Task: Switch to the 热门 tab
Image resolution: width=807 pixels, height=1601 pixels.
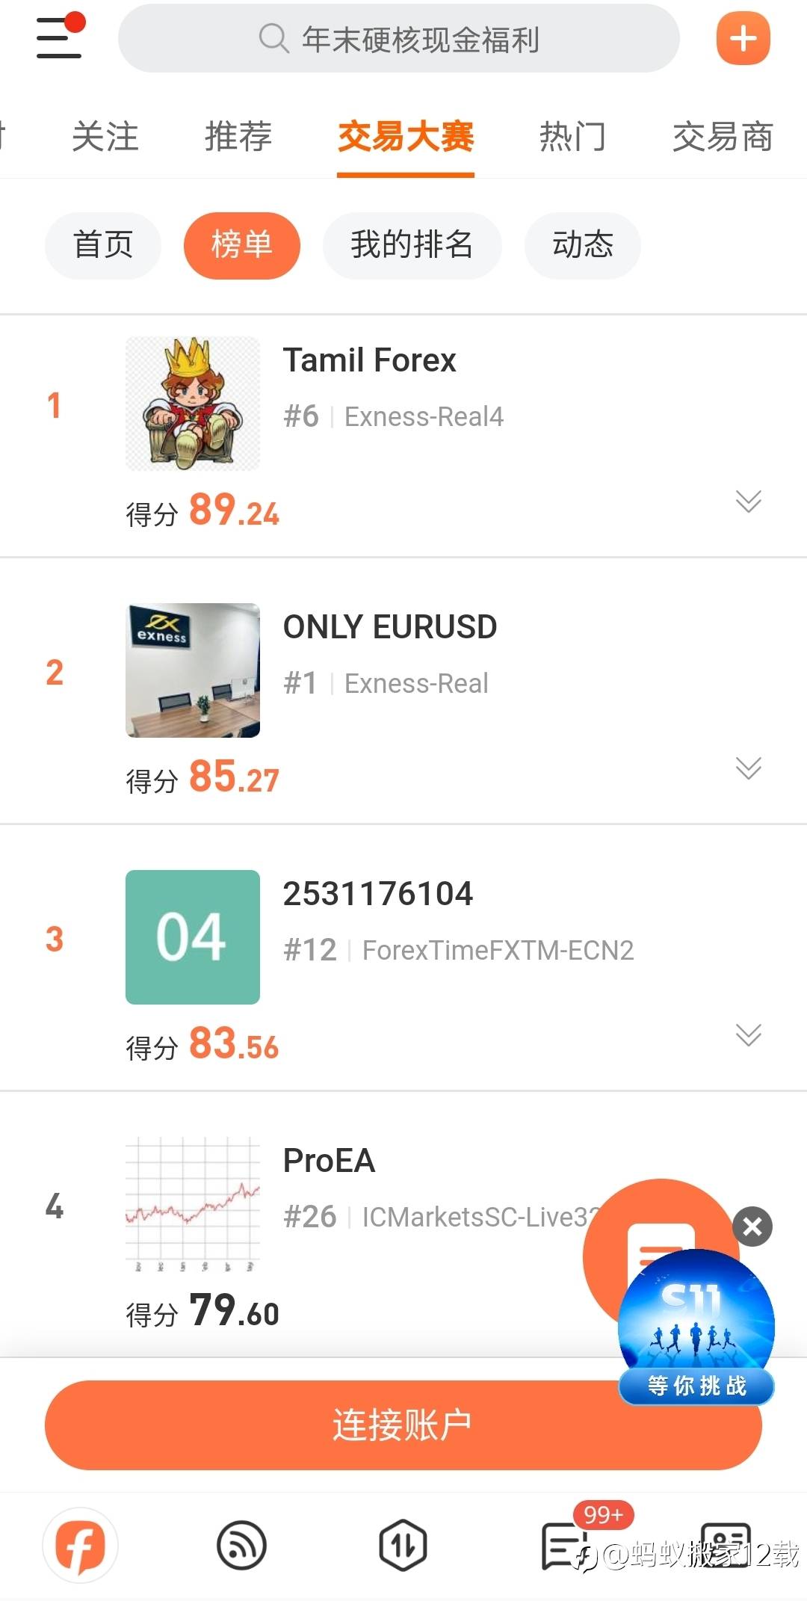Action: [x=572, y=137]
